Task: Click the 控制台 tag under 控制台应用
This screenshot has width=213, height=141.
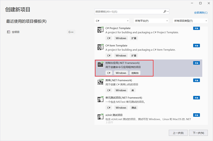Action: coord(135,73)
